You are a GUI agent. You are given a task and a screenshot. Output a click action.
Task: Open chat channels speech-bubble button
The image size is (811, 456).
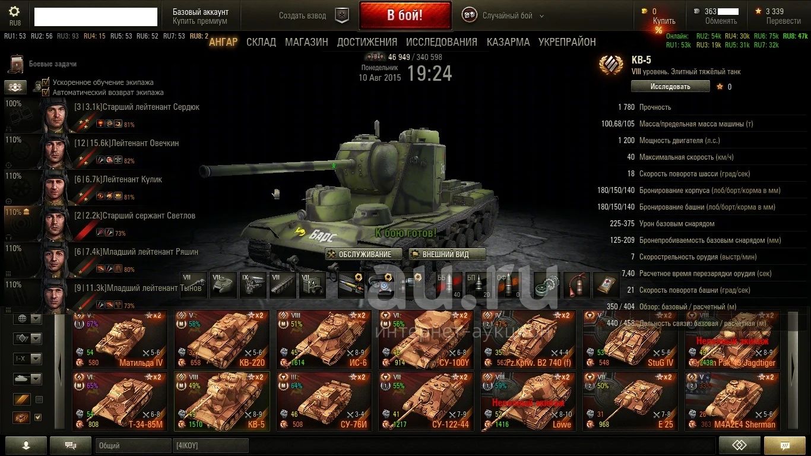pyautogui.click(x=70, y=445)
